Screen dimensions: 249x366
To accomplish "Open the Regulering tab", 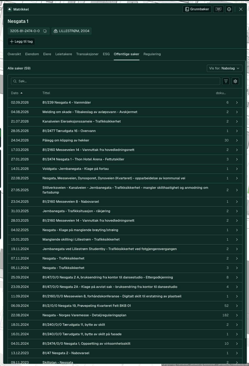I will click(152, 54).
